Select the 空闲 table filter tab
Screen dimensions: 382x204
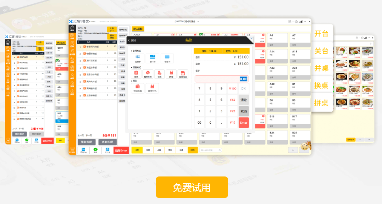point(148,150)
